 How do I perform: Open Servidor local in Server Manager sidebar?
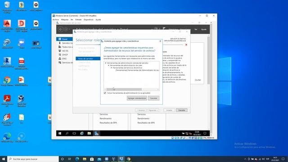pyautogui.click(x=65, y=43)
